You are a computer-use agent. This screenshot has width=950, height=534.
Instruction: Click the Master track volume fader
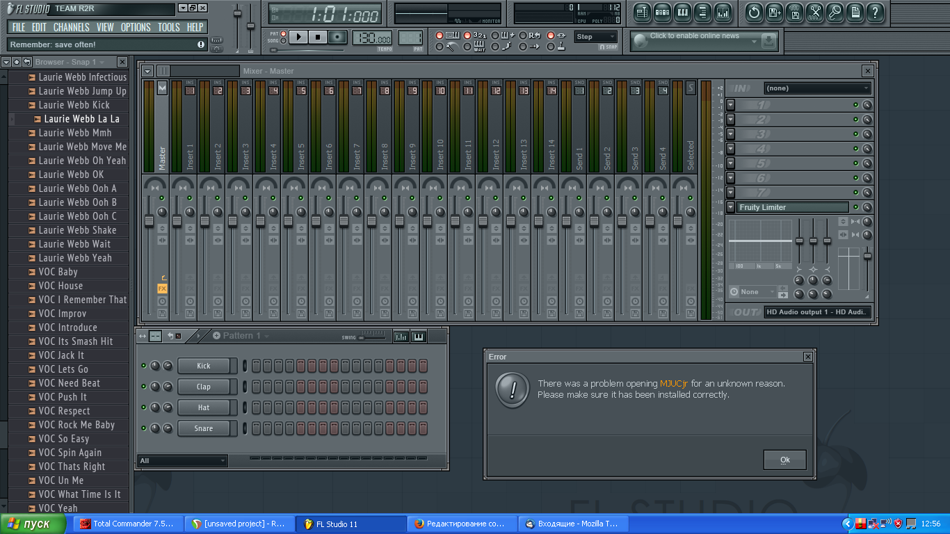[149, 221]
